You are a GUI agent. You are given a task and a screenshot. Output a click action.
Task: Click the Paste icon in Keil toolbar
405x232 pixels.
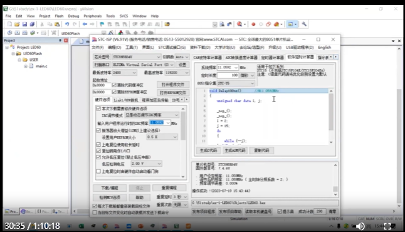pyautogui.click(x=57, y=24)
